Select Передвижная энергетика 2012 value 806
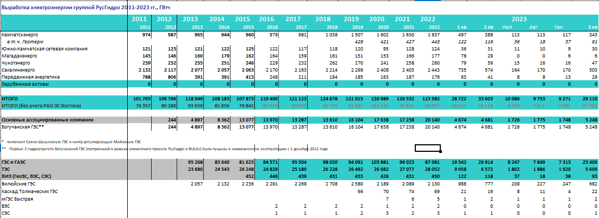Image resolution: width=599 pixels, height=218 pixels. [x=173, y=78]
